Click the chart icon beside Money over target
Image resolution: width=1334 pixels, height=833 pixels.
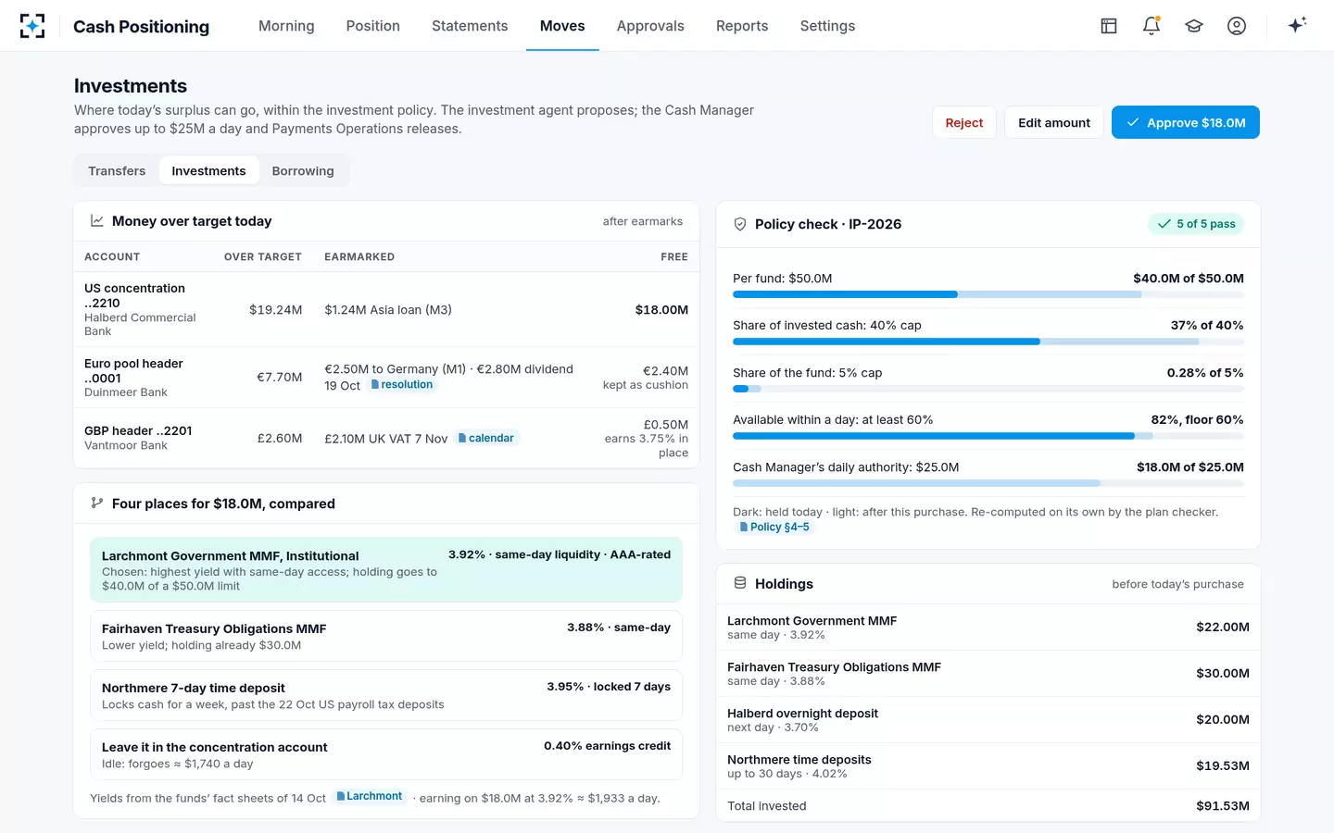point(96,221)
